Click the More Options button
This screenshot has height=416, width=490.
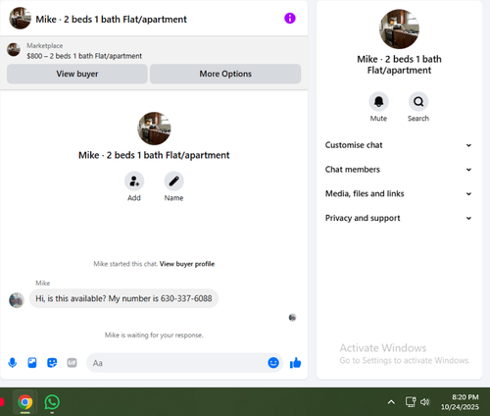click(225, 74)
